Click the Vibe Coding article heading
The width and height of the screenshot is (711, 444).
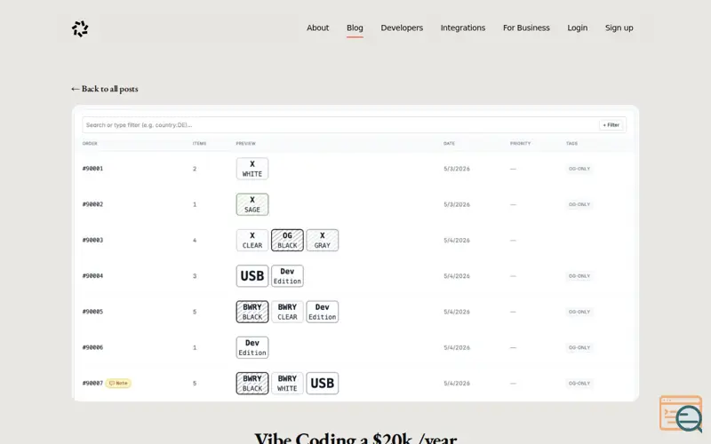355,438
